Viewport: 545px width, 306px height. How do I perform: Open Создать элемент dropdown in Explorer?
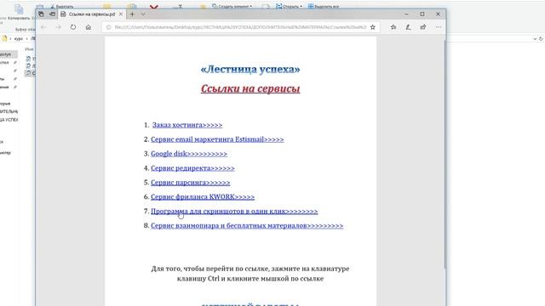click(x=232, y=6)
